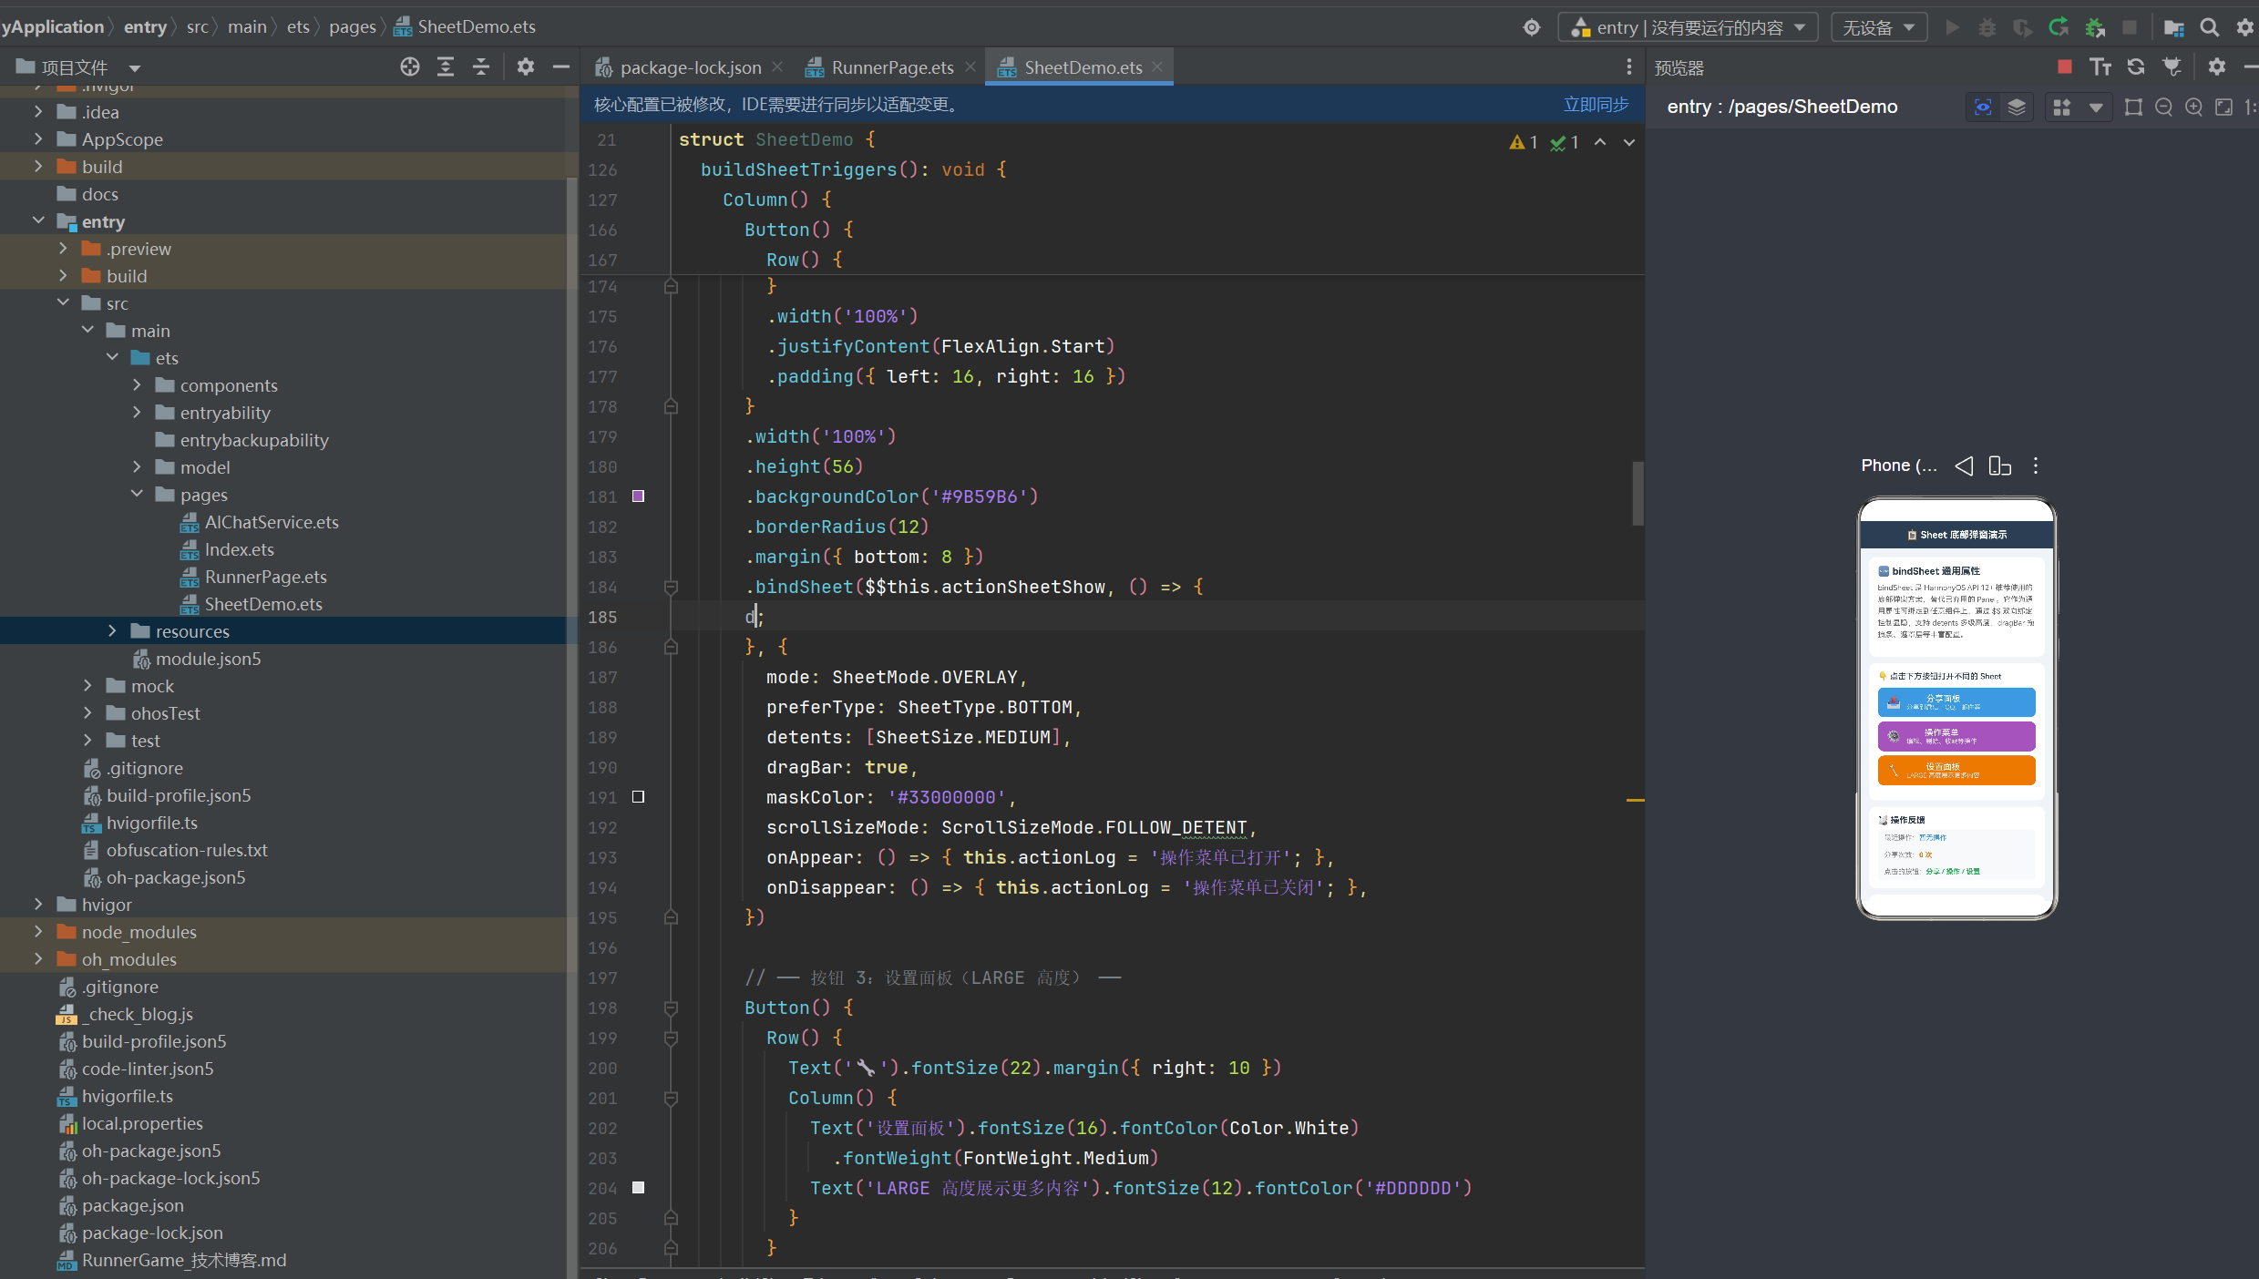Stop the previewer with the red square
Image resolution: width=2259 pixels, height=1279 pixels.
2065,67
